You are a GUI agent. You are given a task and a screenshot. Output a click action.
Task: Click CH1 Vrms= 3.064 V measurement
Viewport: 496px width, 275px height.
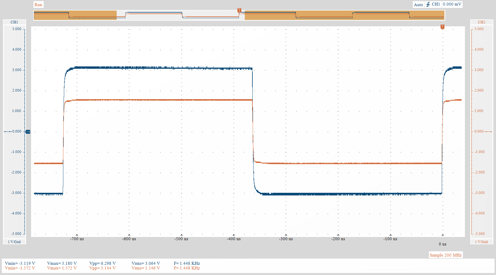(146, 263)
